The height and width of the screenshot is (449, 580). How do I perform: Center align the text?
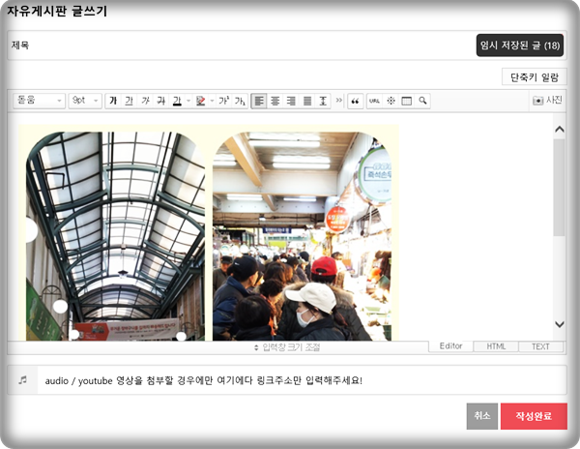pos(275,101)
